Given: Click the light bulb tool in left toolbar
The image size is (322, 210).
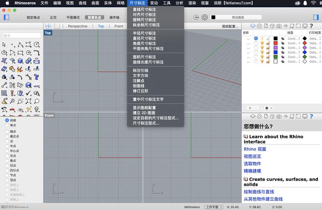Looking at the screenshot, I should [37, 109].
